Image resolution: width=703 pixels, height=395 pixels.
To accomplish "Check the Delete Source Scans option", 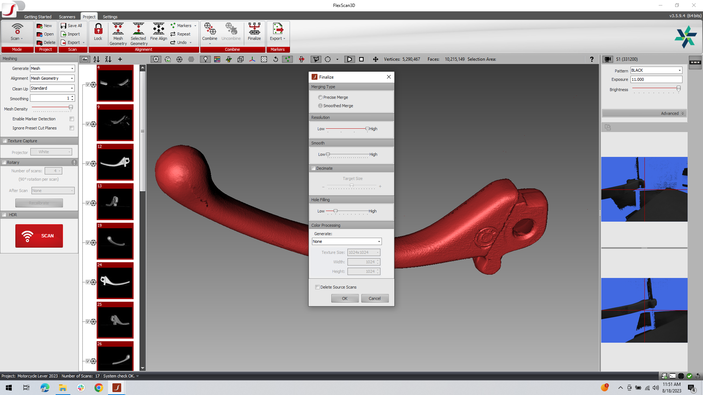I will pos(317,287).
